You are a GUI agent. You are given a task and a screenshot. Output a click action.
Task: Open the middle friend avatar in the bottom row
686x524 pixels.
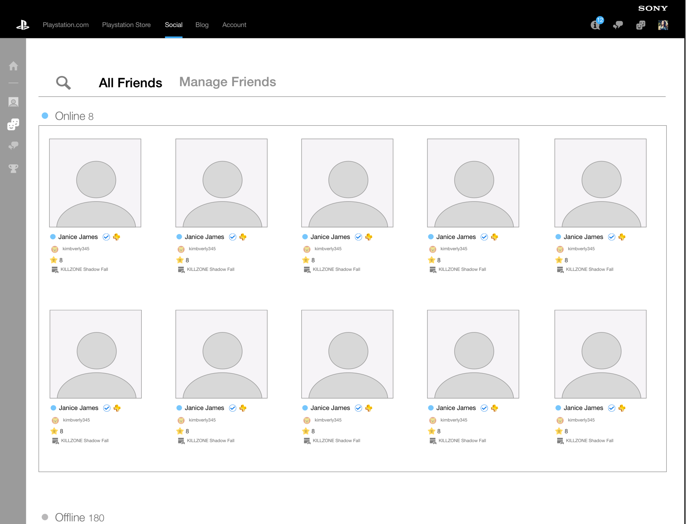347,354
